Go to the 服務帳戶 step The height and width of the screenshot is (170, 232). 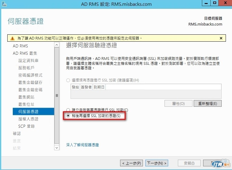coord(26,68)
